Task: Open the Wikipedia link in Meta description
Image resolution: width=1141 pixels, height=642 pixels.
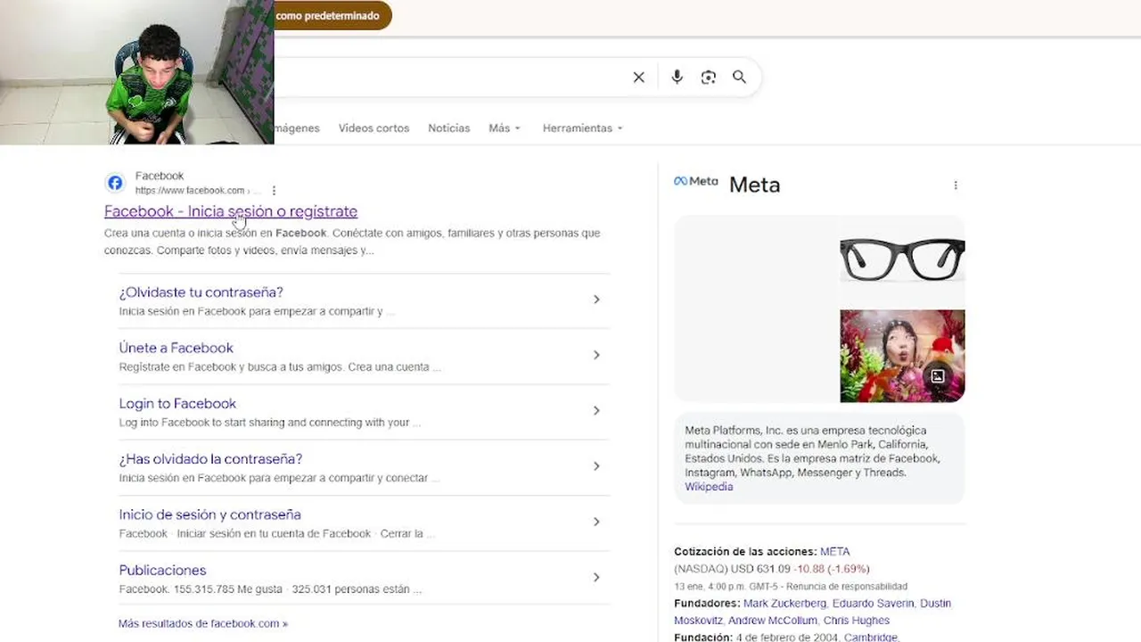Action: pos(709,487)
